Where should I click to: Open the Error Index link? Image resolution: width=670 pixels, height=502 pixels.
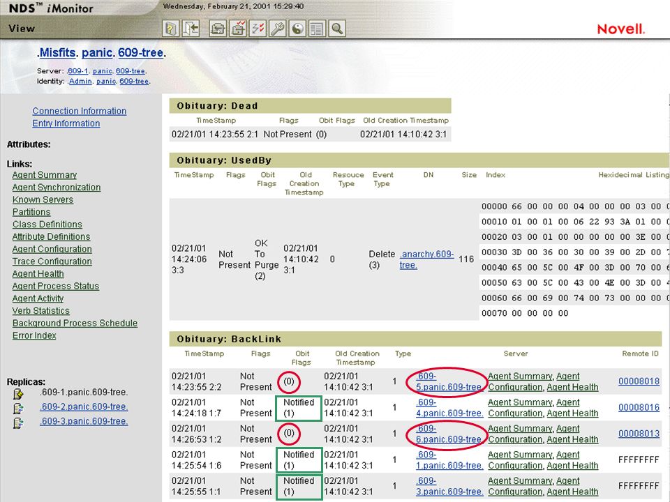[x=34, y=335]
